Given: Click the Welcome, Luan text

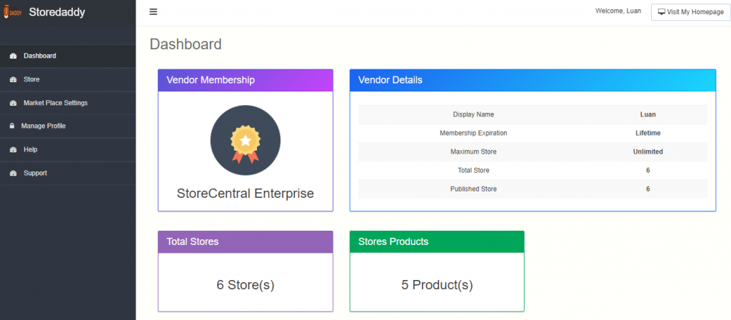Looking at the screenshot, I should click(x=617, y=11).
